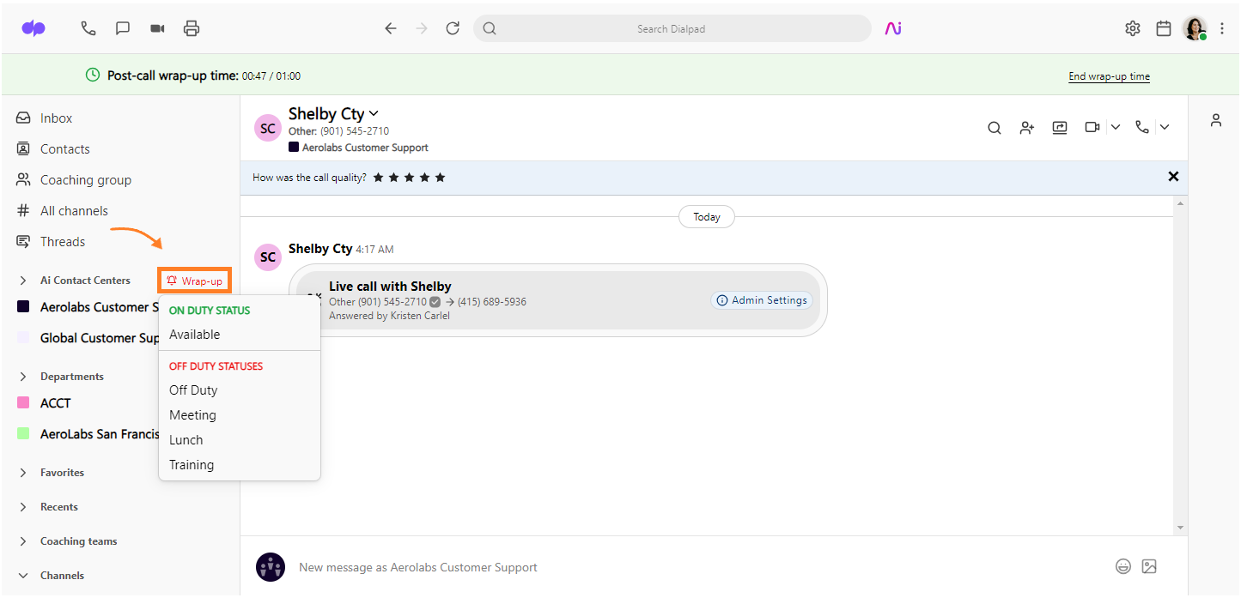The height and width of the screenshot is (598, 1241).
Task: Click the Wrap-up status button
Action: point(195,281)
